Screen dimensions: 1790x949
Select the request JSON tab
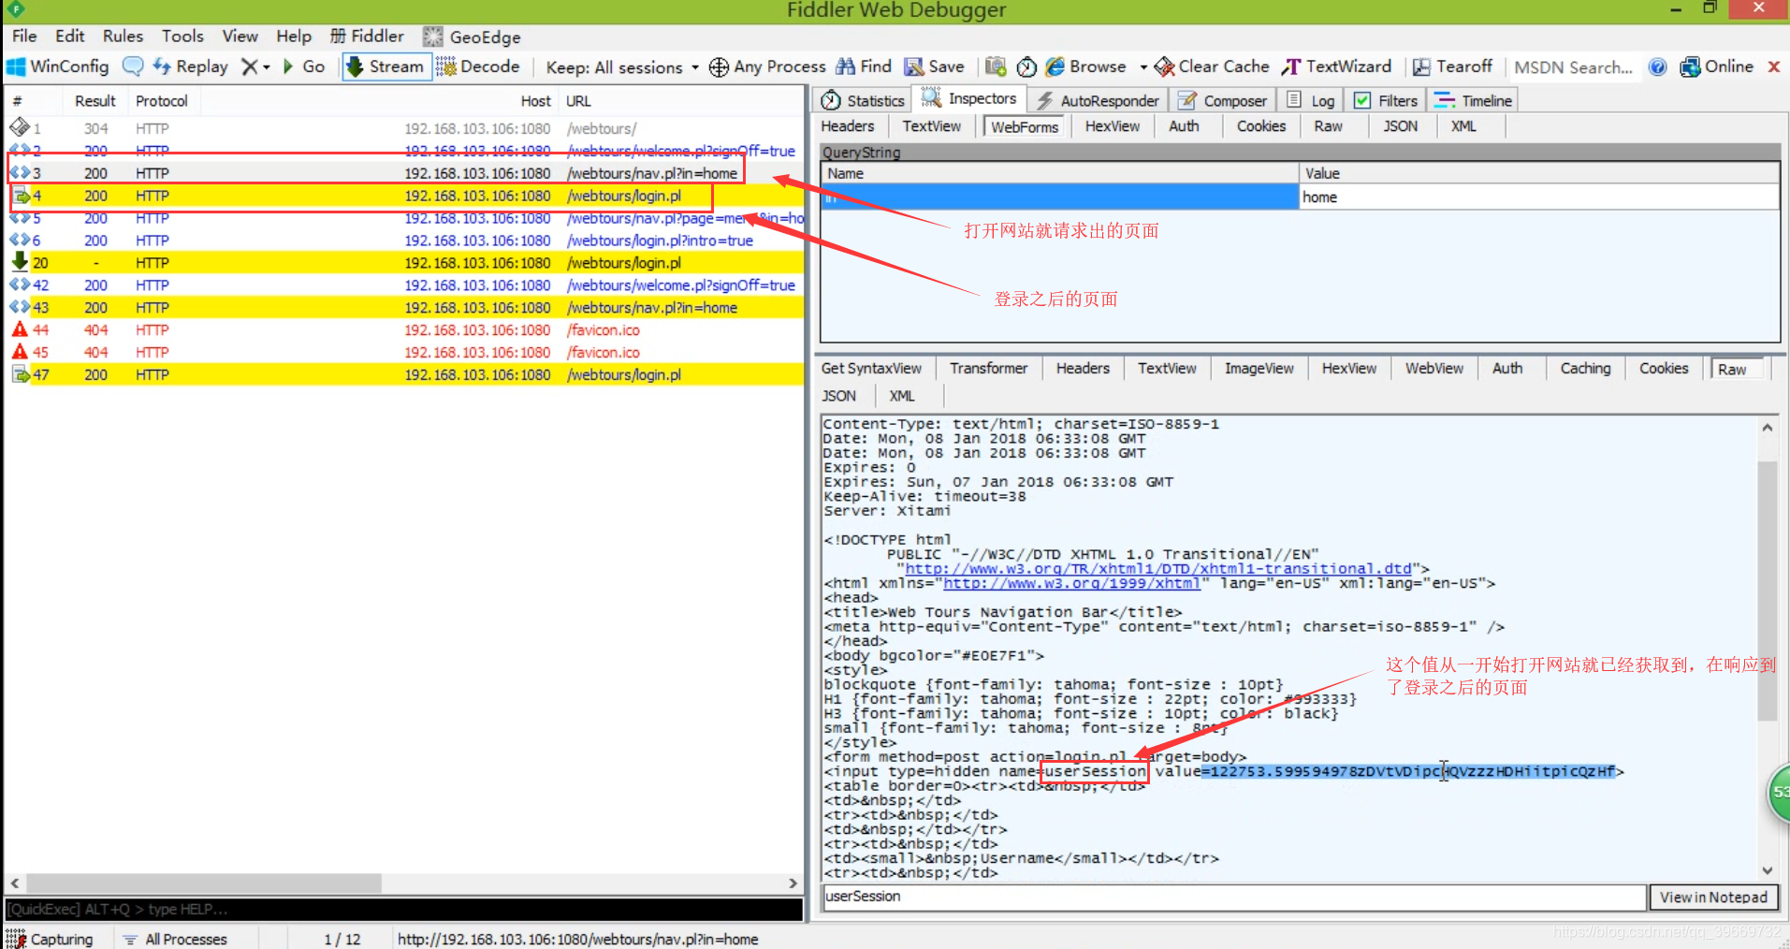coord(1400,126)
